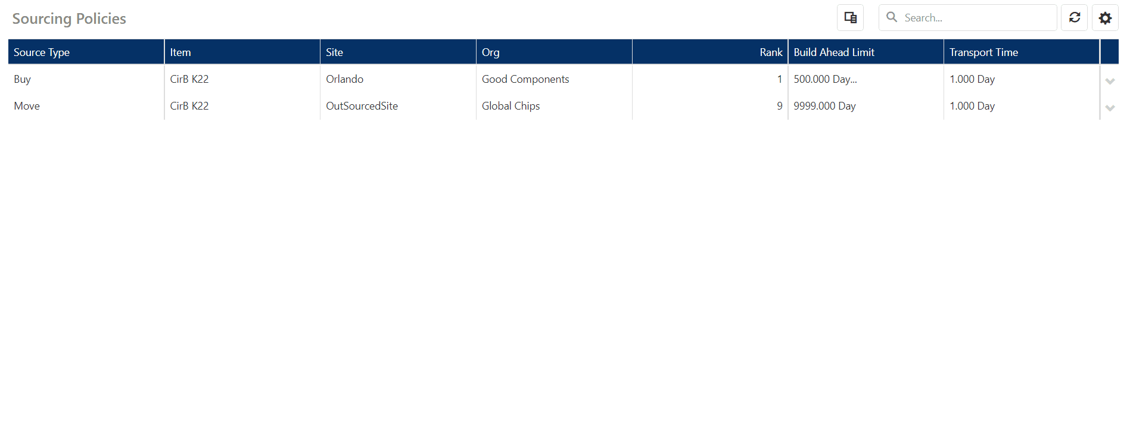Open the settings gear menu

1105,18
